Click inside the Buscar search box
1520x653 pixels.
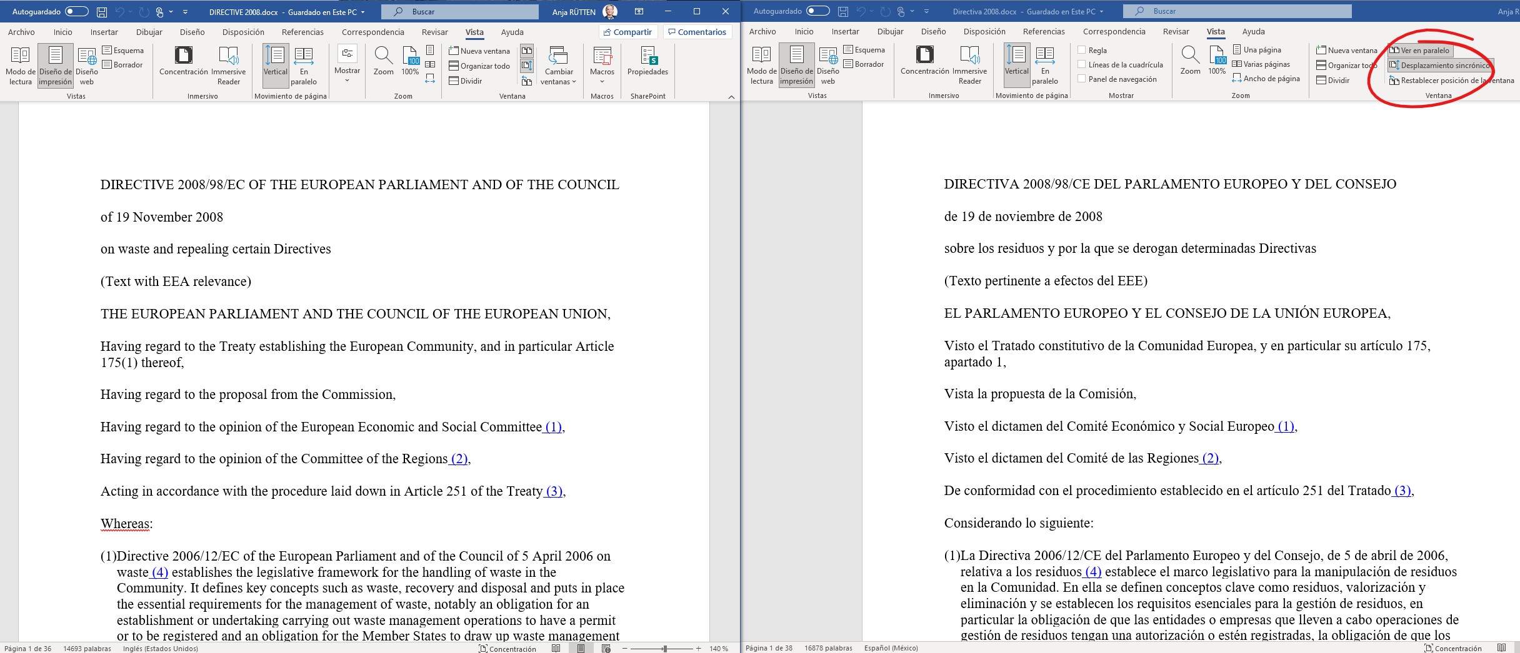tap(460, 11)
